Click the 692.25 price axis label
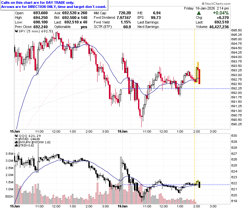The height and width of the screenshot is (209, 247). 237,88
